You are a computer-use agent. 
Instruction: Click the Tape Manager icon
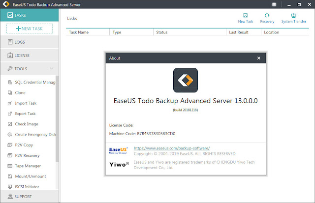[x=10, y=166]
